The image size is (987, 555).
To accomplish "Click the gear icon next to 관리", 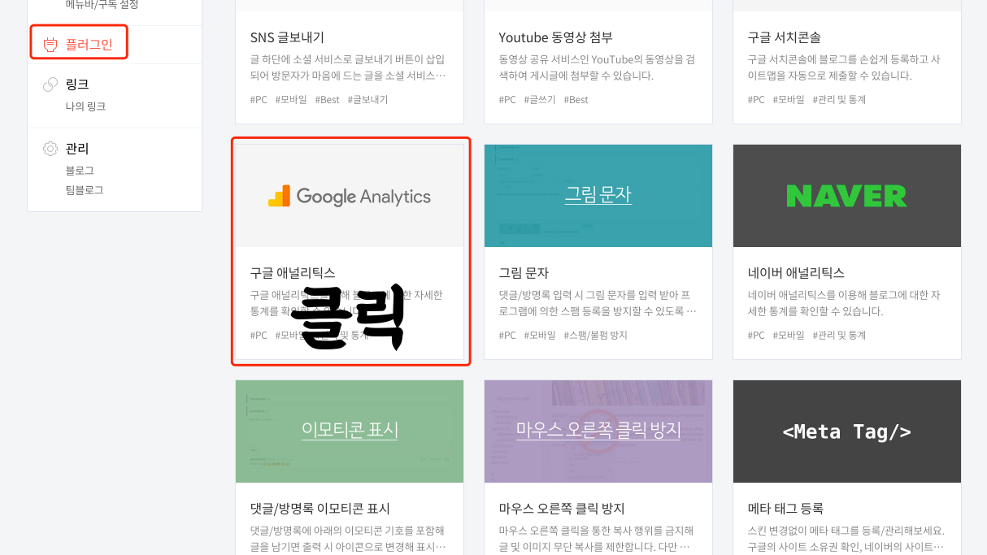I will point(49,148).
